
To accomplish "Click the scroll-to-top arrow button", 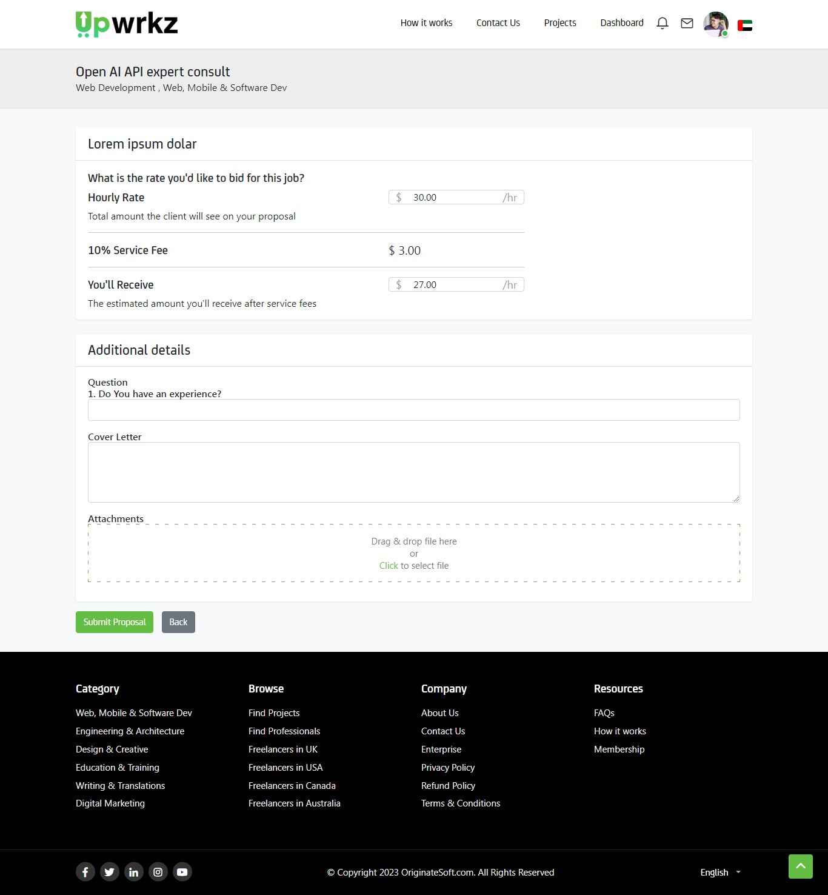I will 800,866.
